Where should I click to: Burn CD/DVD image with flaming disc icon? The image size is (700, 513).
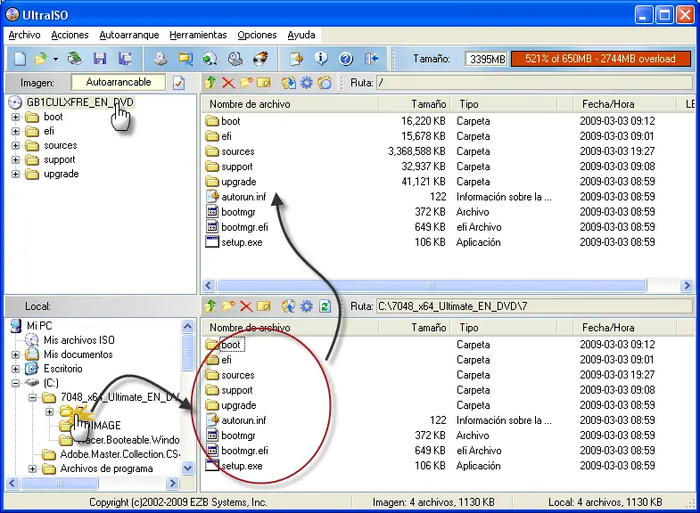[260, 59]
